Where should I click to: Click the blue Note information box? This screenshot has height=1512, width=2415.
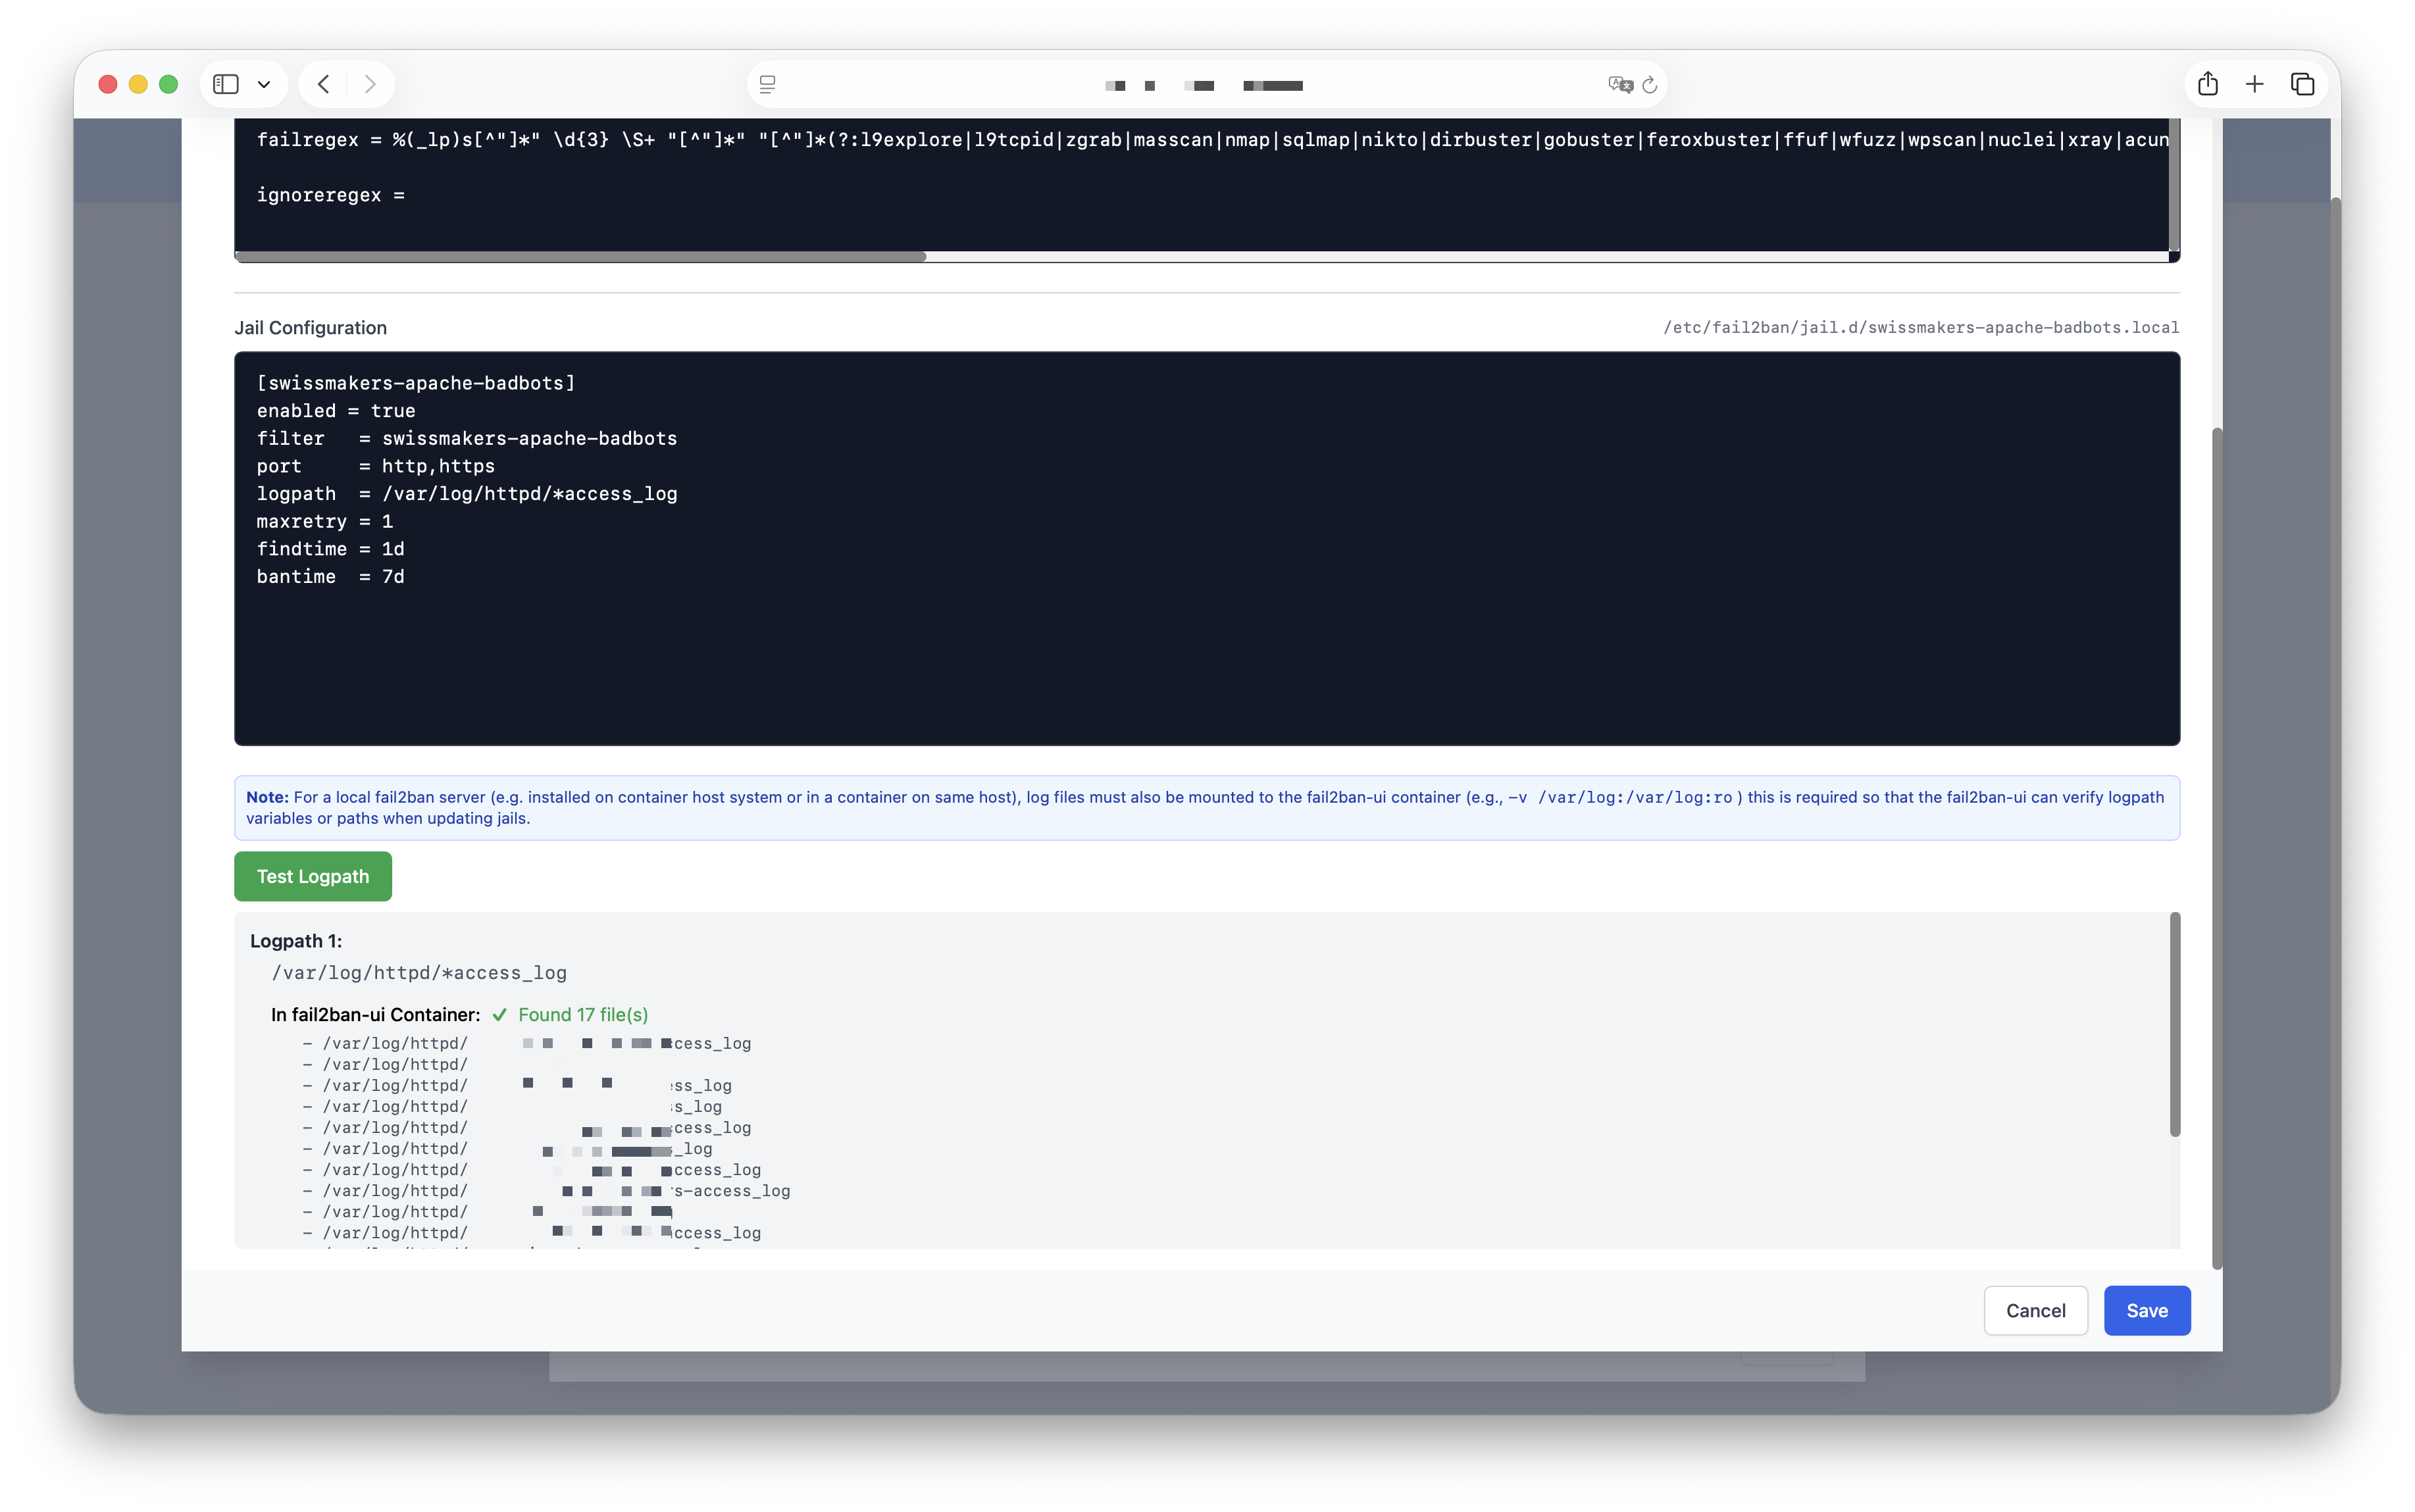pos(1207,808)
